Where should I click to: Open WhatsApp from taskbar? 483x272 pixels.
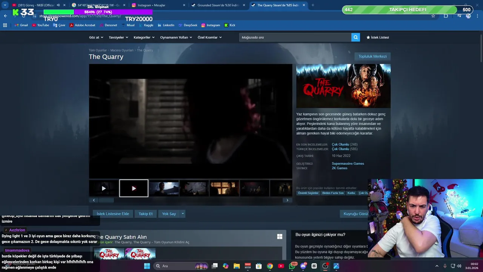[x=292, y=266]
